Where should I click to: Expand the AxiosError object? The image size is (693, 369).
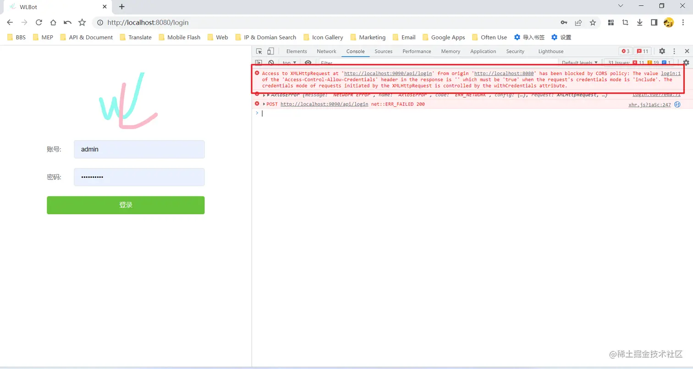(x=269, y=95)
